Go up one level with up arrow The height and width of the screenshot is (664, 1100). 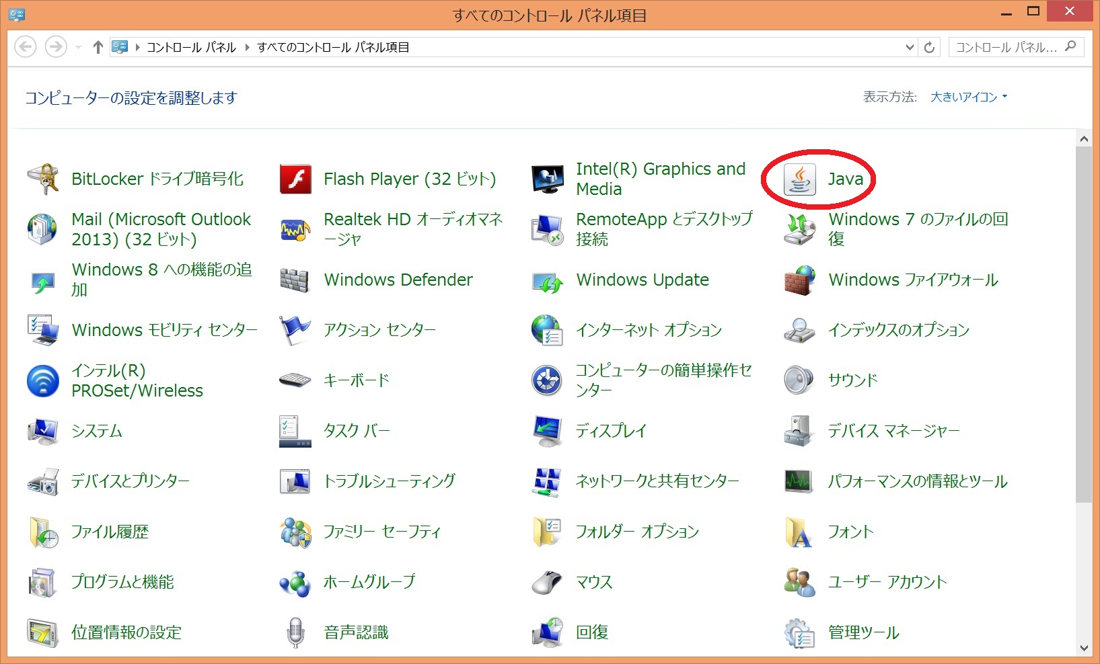tap(98, 47)
